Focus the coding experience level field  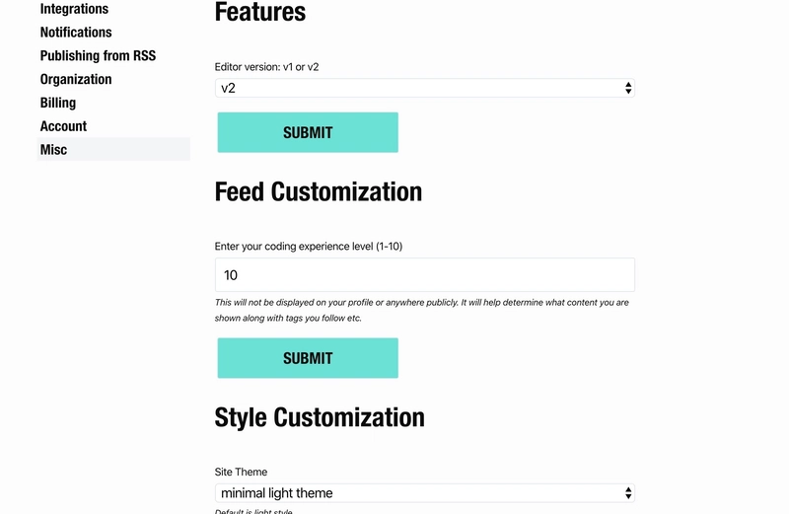pos(424,275)
